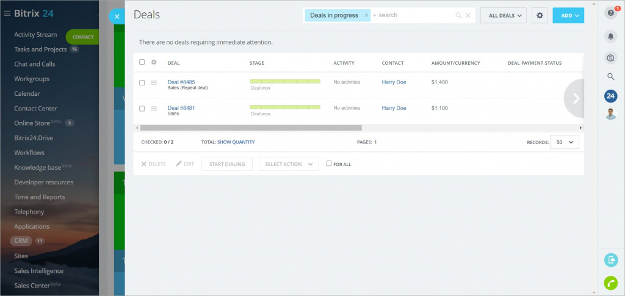Click the horizontal scrollbar thumb under table
625x296 pixels.
pyautogui.click(x=251, y=128)
